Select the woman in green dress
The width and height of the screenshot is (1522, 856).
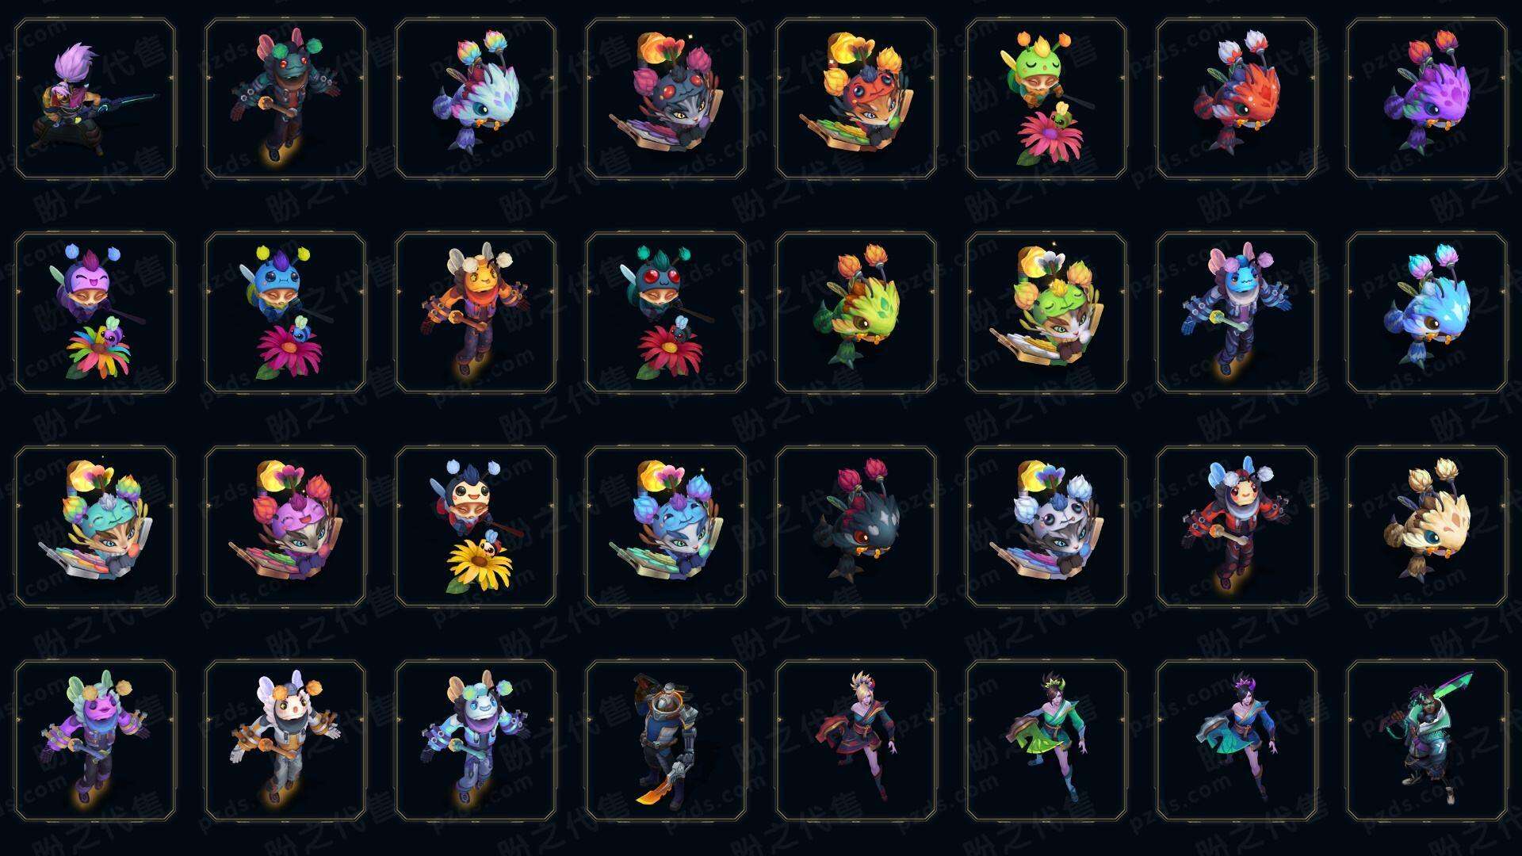tap(1046, 740)
